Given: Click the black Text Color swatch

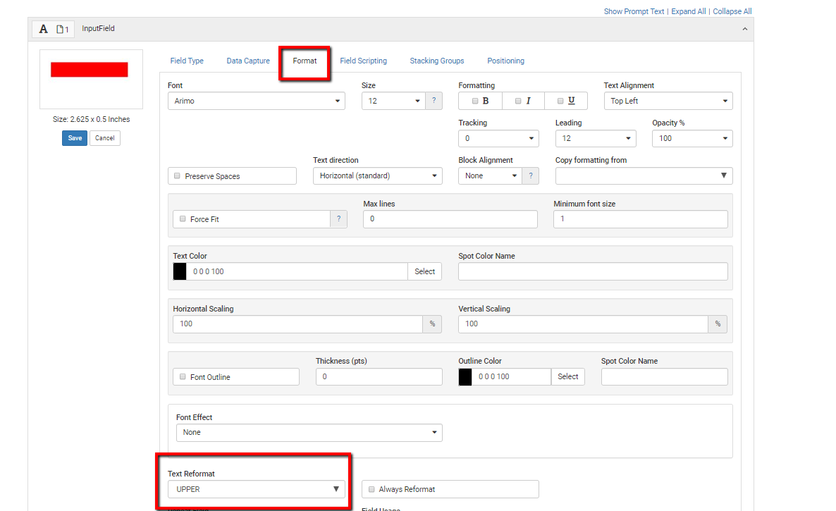Looking at the screenshot, I should click(180, 271).
